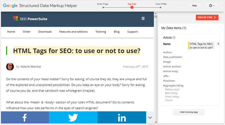Click the Article body field label

click(171, 71)
